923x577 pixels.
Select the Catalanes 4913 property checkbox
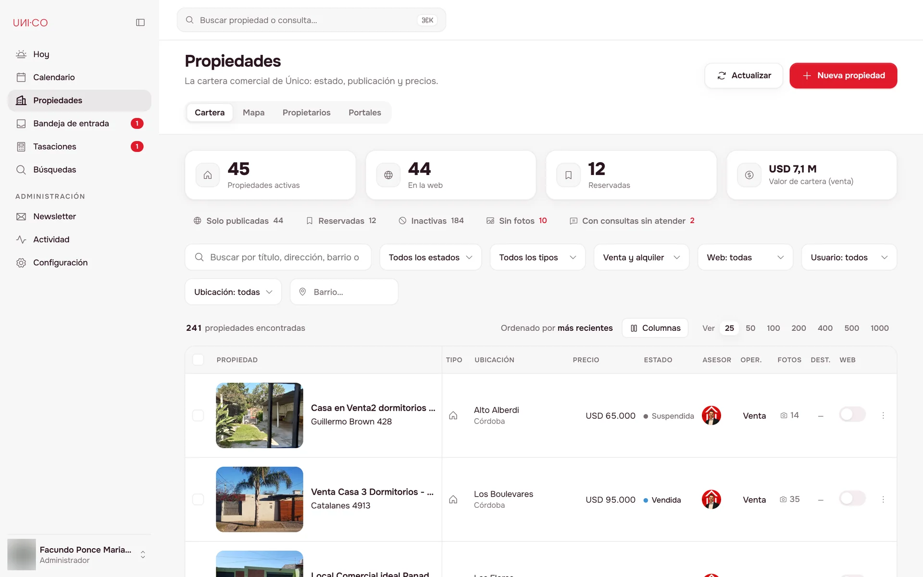pyautogui.click(x=198, y=500)
